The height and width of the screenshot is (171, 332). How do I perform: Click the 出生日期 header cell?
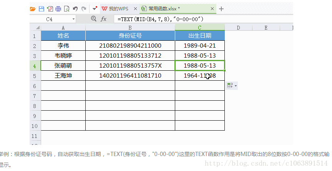tap(200, 36)
